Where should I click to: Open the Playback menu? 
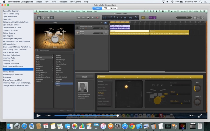click(x=63, y=2)
